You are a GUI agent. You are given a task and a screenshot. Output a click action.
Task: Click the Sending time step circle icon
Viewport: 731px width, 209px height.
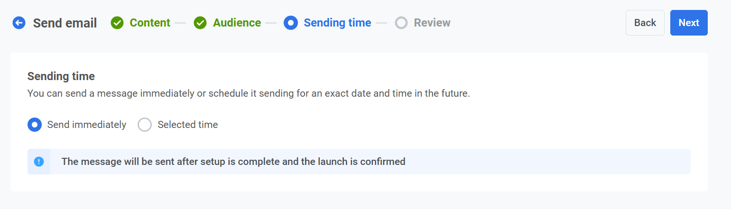point(290,23)
